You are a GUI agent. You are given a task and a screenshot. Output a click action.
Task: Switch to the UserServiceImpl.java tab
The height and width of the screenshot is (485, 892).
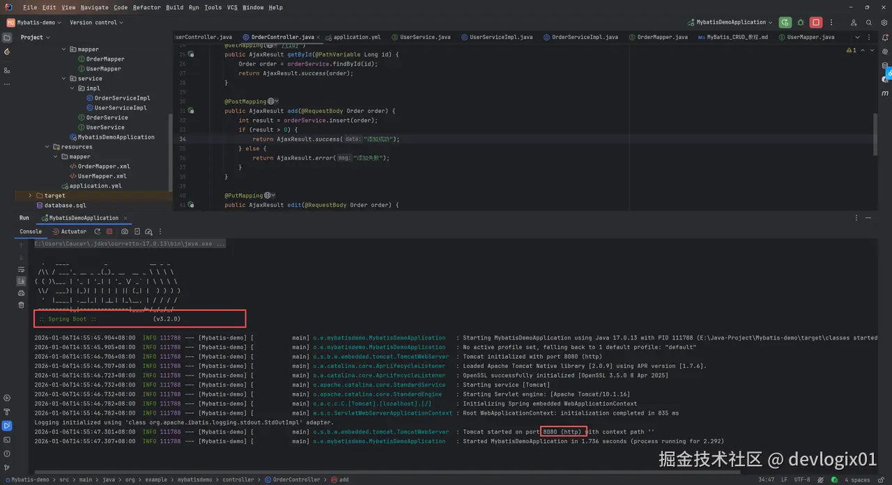click(496, 37)
